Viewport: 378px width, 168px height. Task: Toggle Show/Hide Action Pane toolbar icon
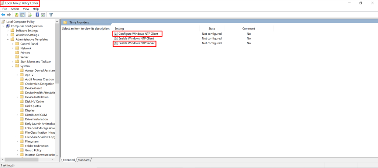43,15
